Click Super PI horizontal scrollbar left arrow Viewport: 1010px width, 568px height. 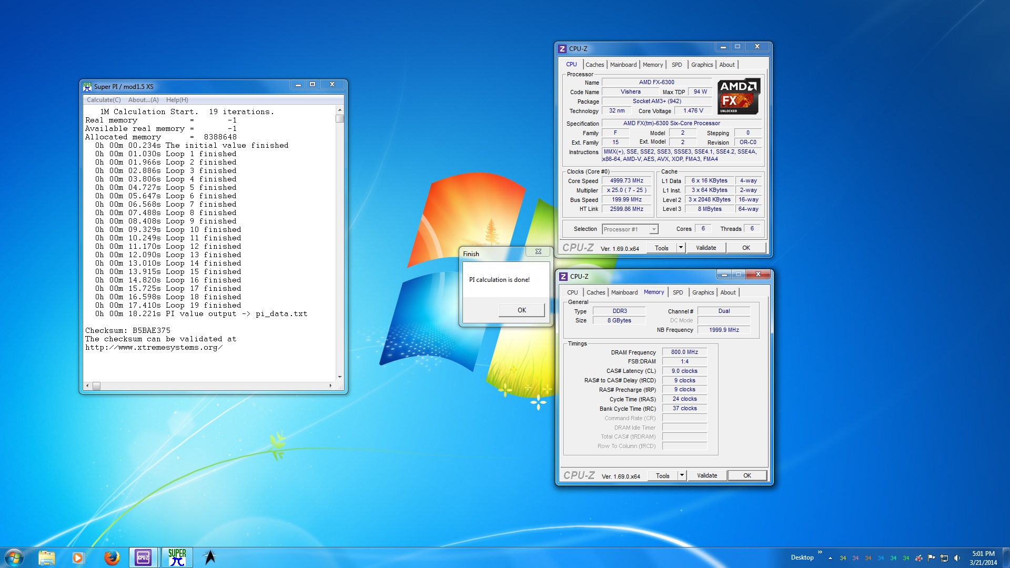(87, 386)
